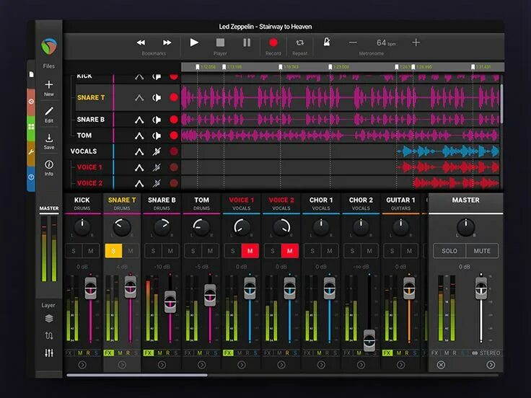Image resolution: width=531 pixels, height=398 pixels.
Task: Collapse the SNARE T track with chevron
Action: 139,98
